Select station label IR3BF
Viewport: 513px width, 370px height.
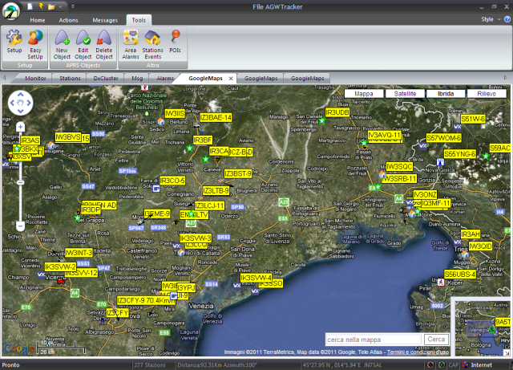[x=203, y=140]
